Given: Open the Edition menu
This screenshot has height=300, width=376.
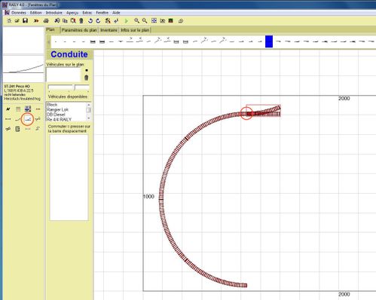Looking at the screenshot, I should (x=35, y=13).
